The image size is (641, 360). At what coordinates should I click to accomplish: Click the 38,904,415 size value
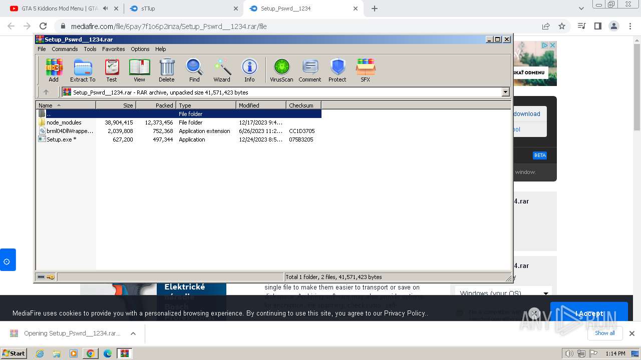(119, 122)
